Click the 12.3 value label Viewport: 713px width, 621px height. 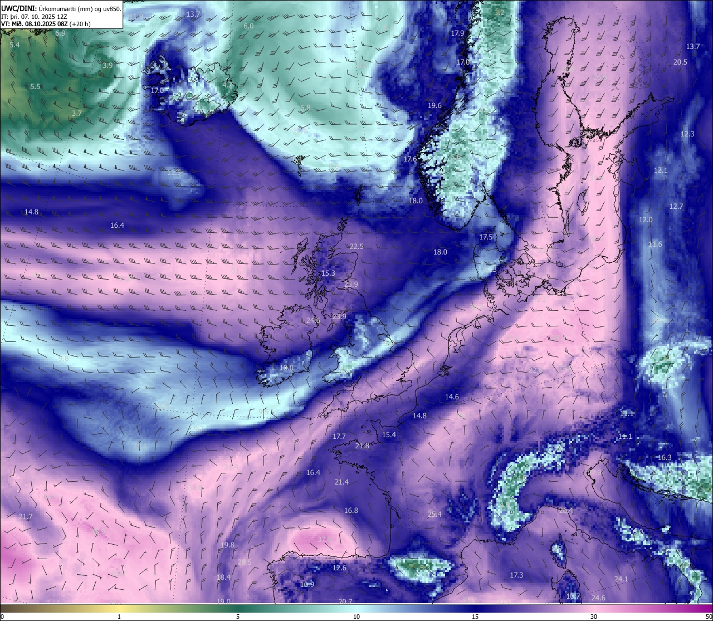point(687,134)
